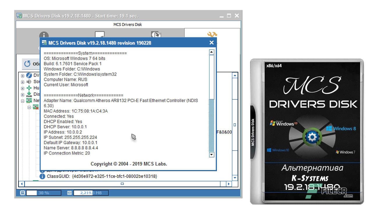Click the CPU icon in the status bar

pos(23,192)
